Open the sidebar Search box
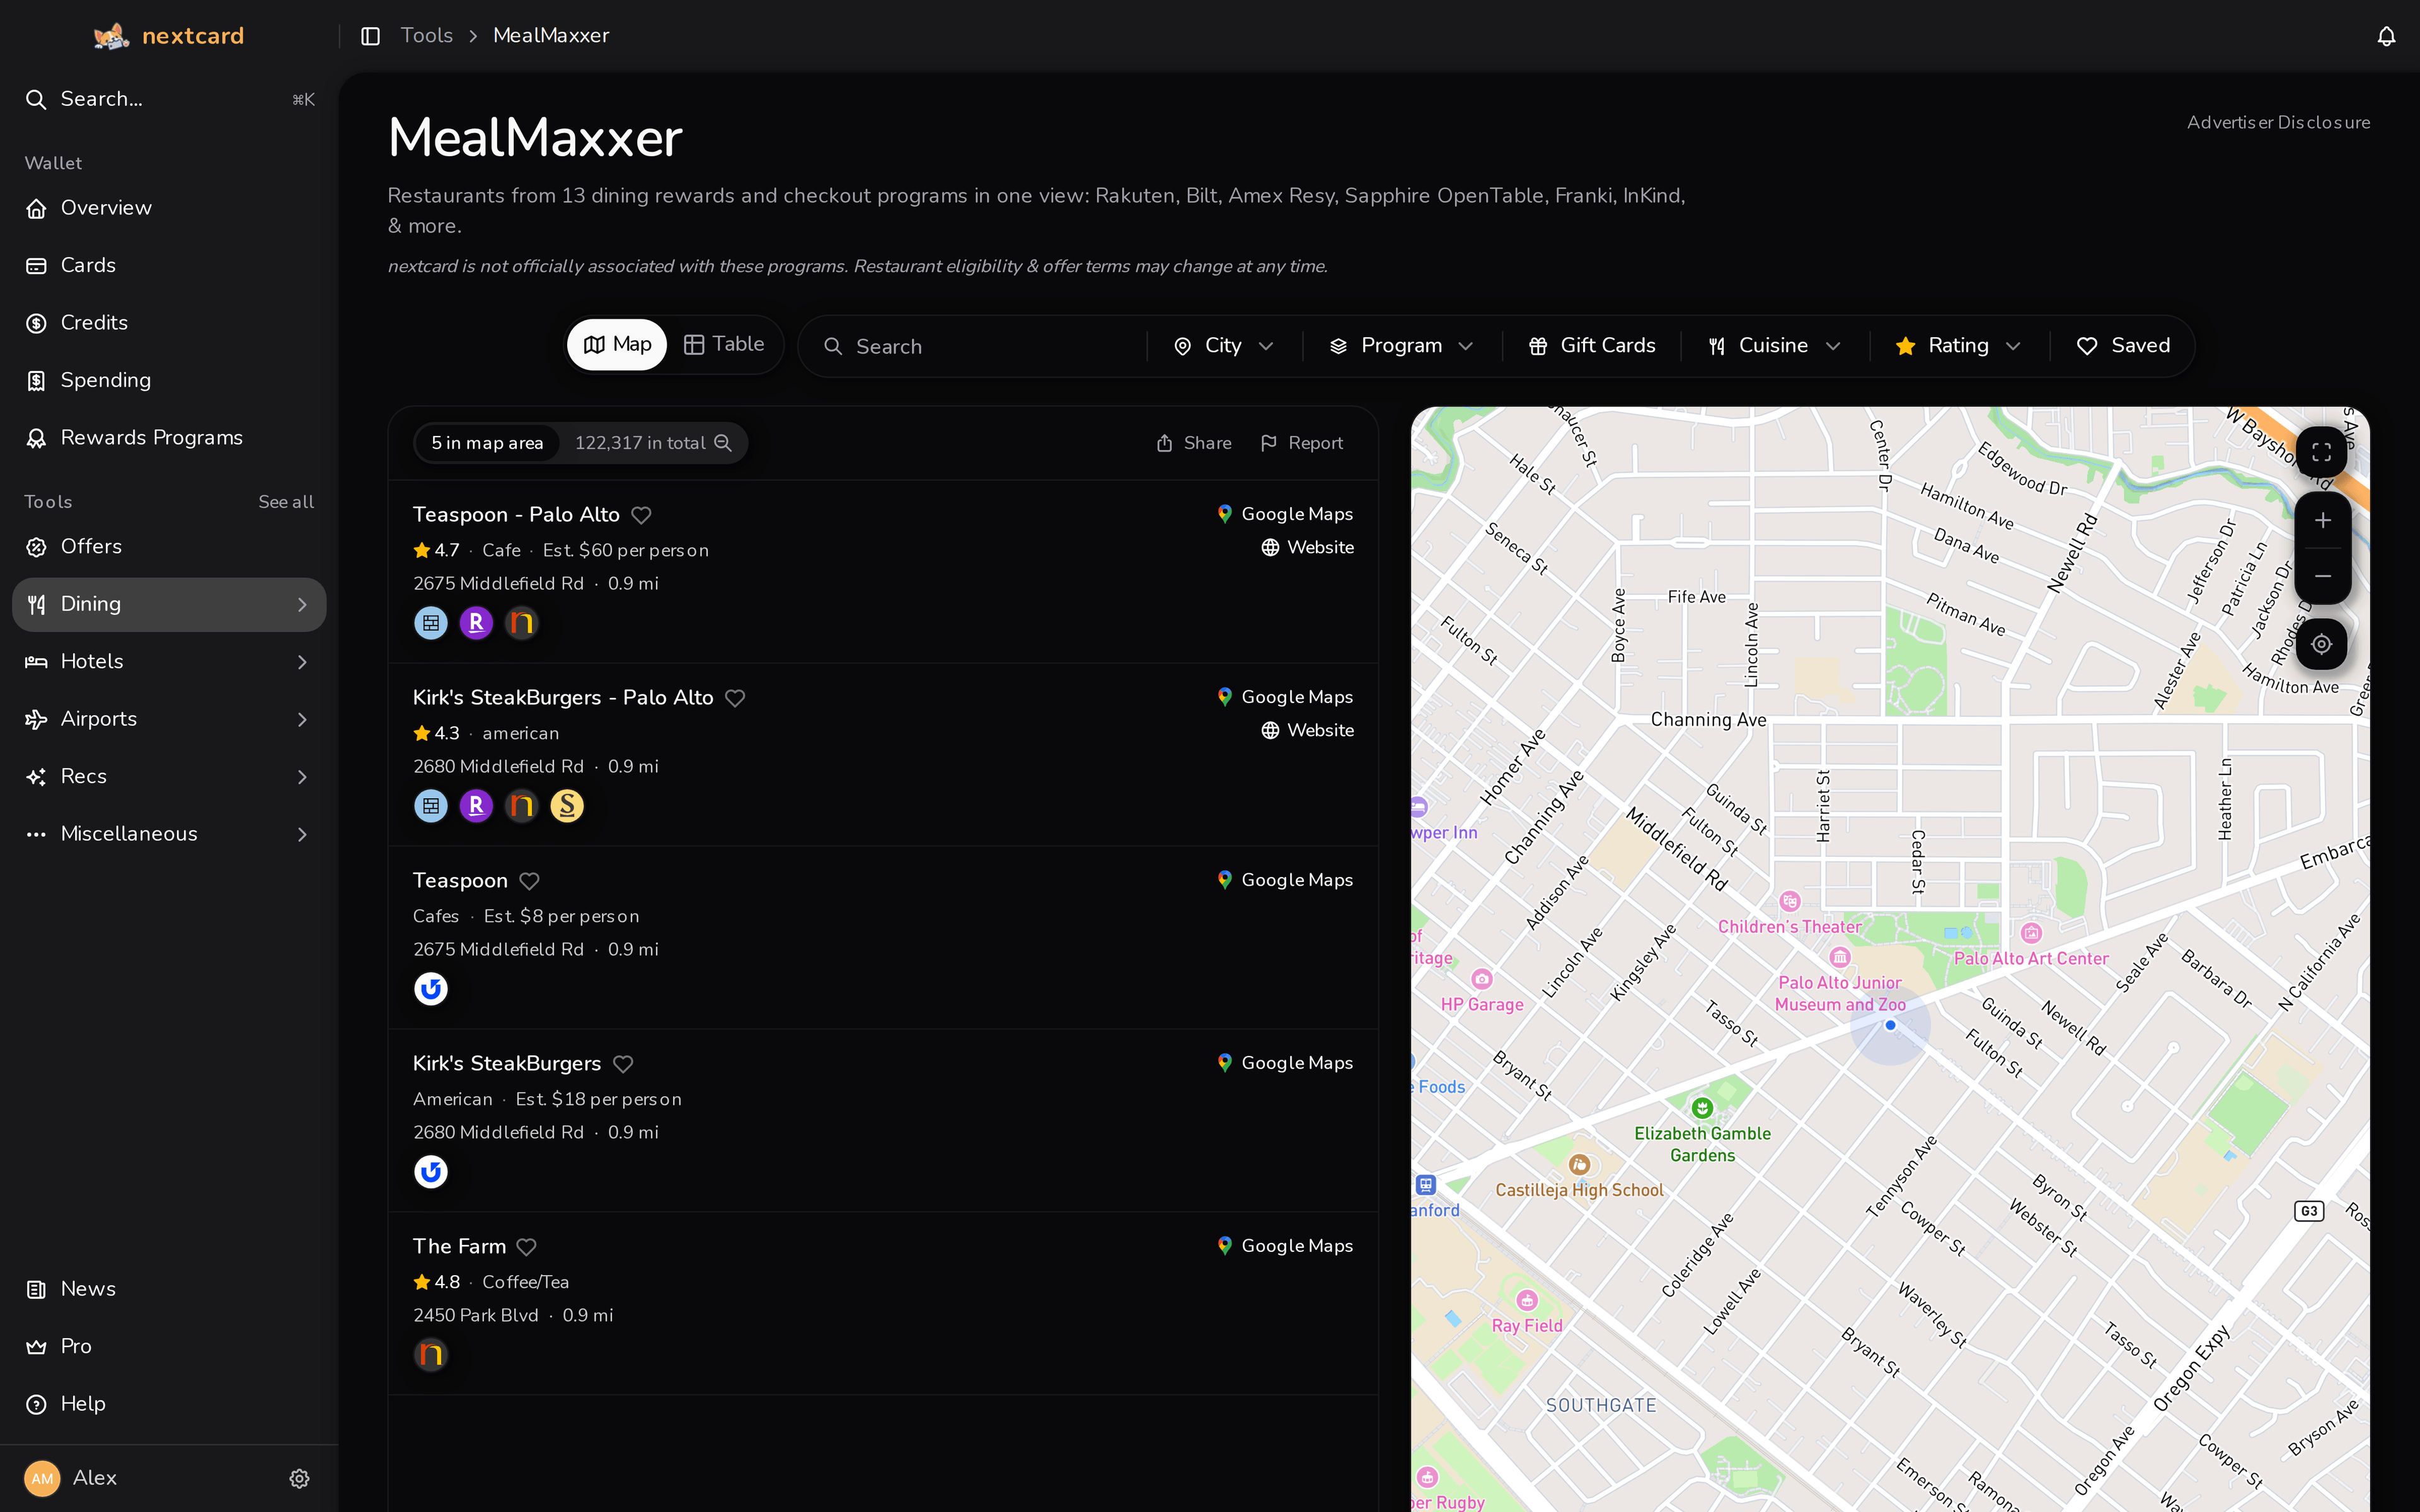2420x1512 pixels. click(169, 99)
